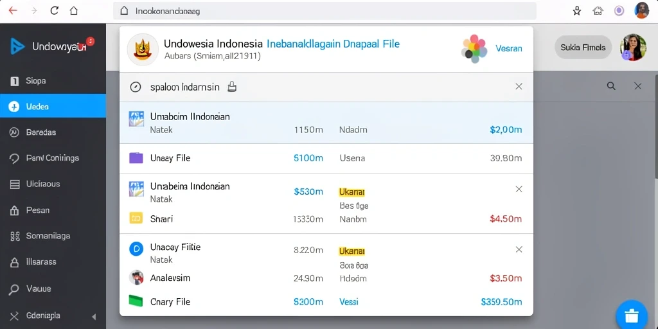
Task: Open the browser profile avatar
Action: tap(642, 10)
